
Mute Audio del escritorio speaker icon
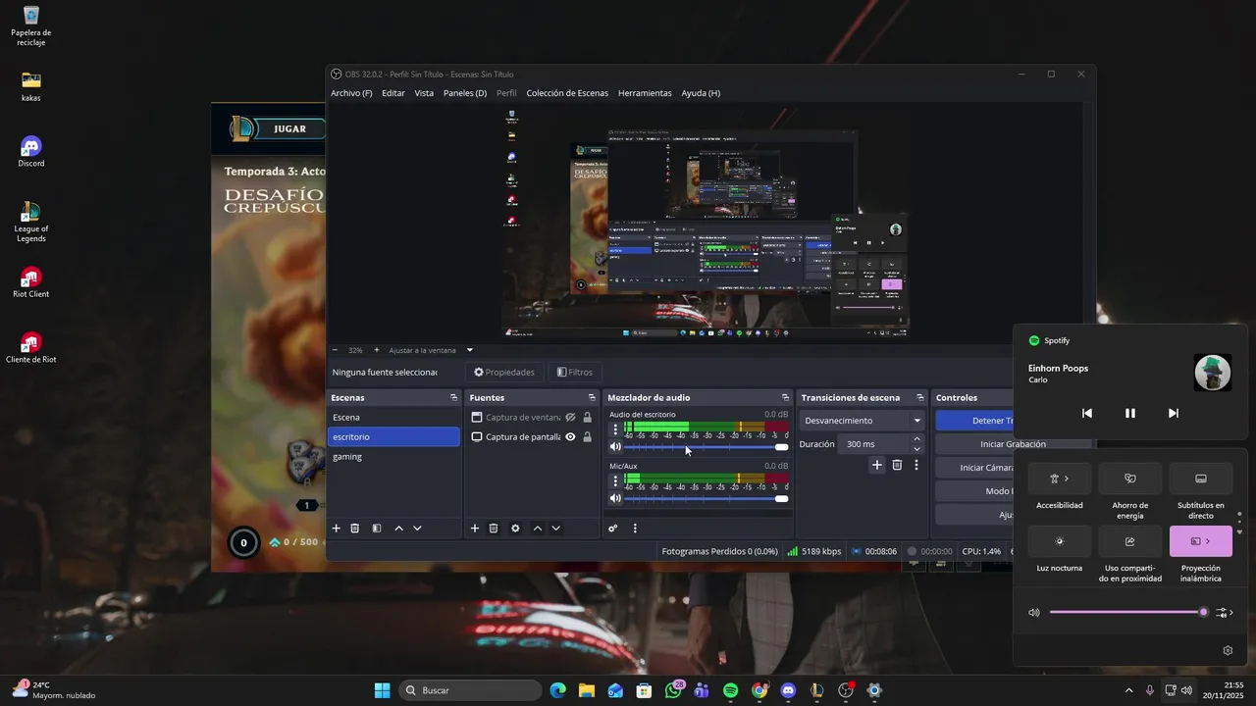tap(615, 447)
